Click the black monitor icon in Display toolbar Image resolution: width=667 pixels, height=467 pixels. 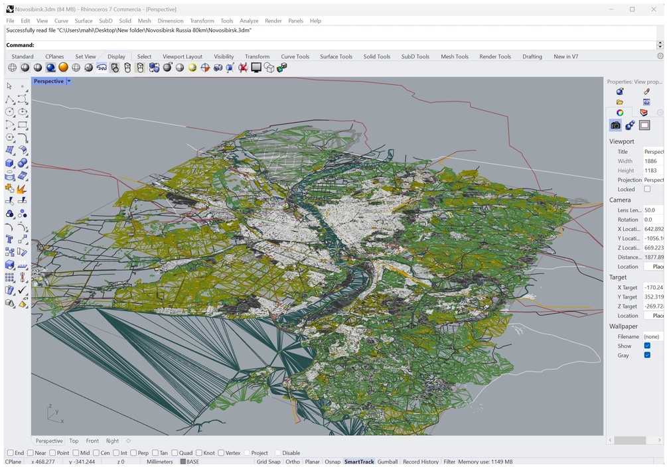[x=256, y=68]
